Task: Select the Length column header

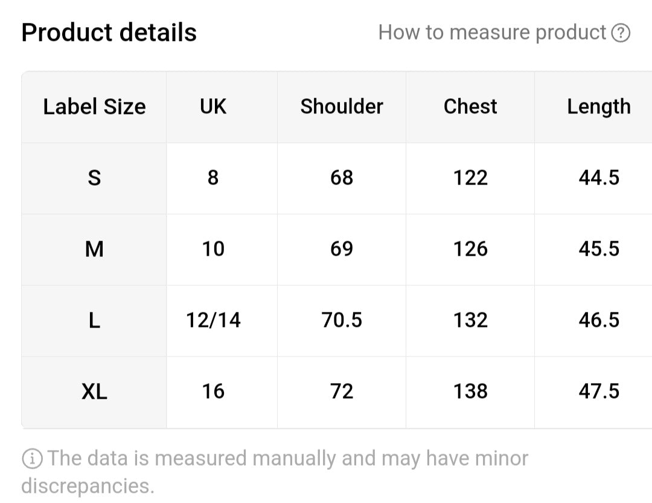Action: tap(593, 107)
